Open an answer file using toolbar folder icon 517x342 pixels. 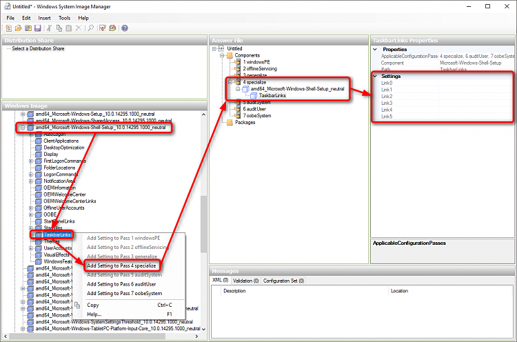pos(18,28)
